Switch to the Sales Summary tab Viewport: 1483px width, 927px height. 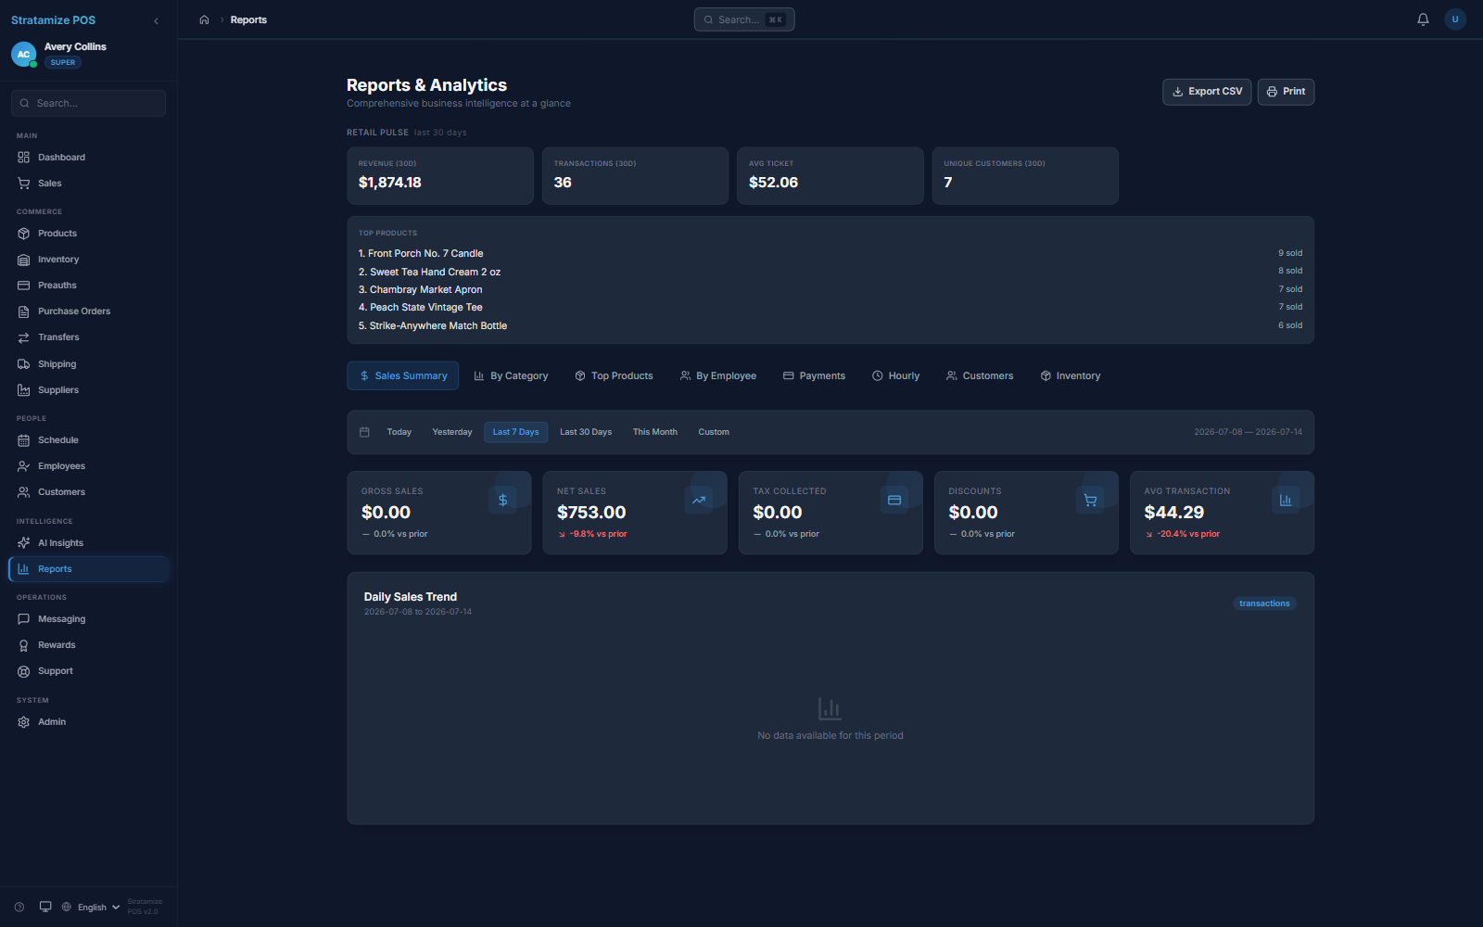tap(403, 375)
